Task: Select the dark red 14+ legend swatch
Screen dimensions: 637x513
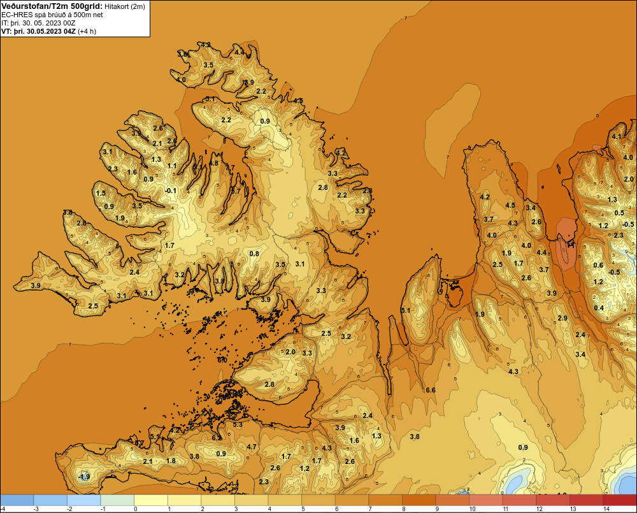Action: 620,500
